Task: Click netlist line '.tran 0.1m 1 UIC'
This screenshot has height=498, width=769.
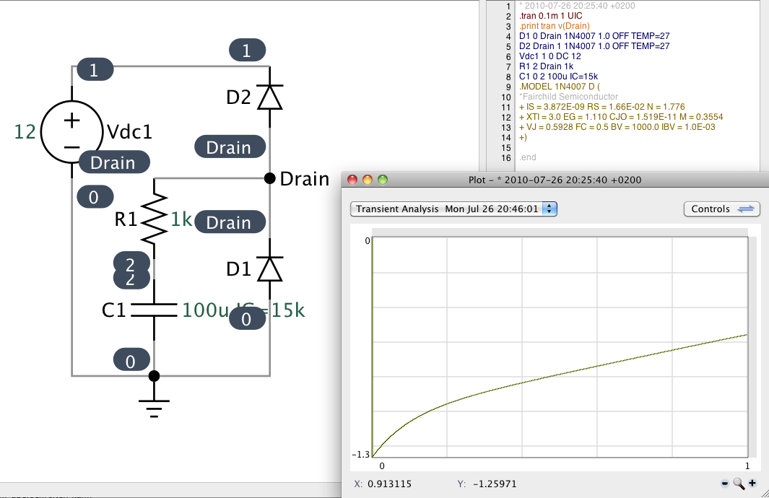Action: [x=551, y=16]
